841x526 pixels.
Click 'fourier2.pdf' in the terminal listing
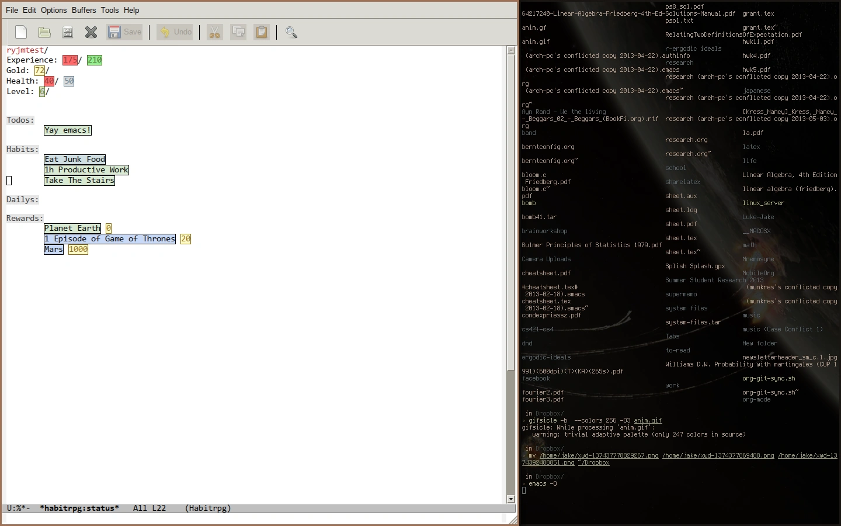(x=543, y=393)
